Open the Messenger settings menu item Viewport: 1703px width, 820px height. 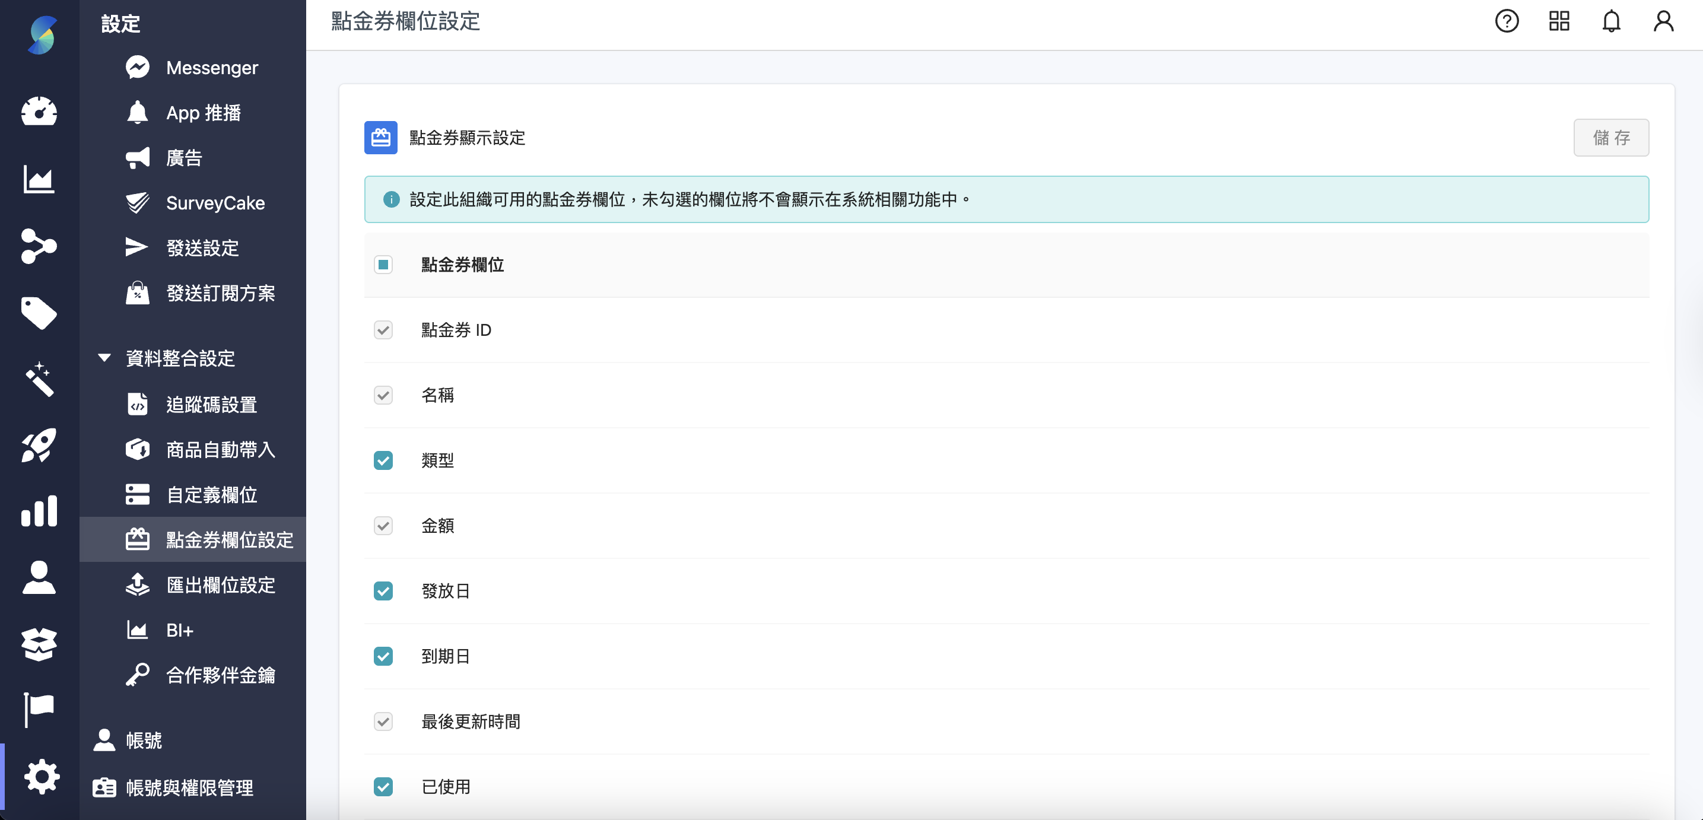212,68
